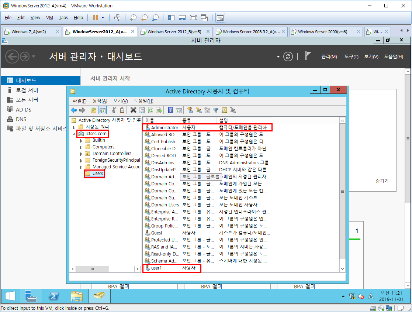
Task: Click the filter funnel icon
Action: click(x=216, y=110)
